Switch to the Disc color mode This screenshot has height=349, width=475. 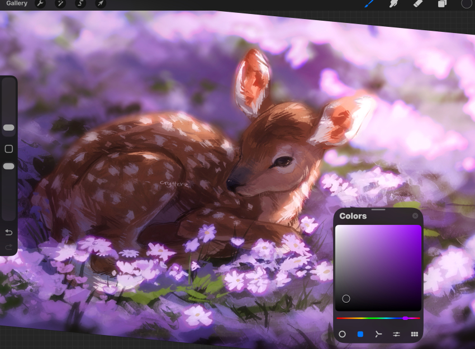342,334
